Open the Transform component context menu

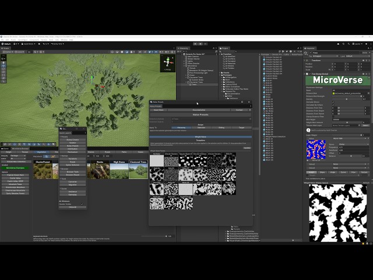point(369,61)
